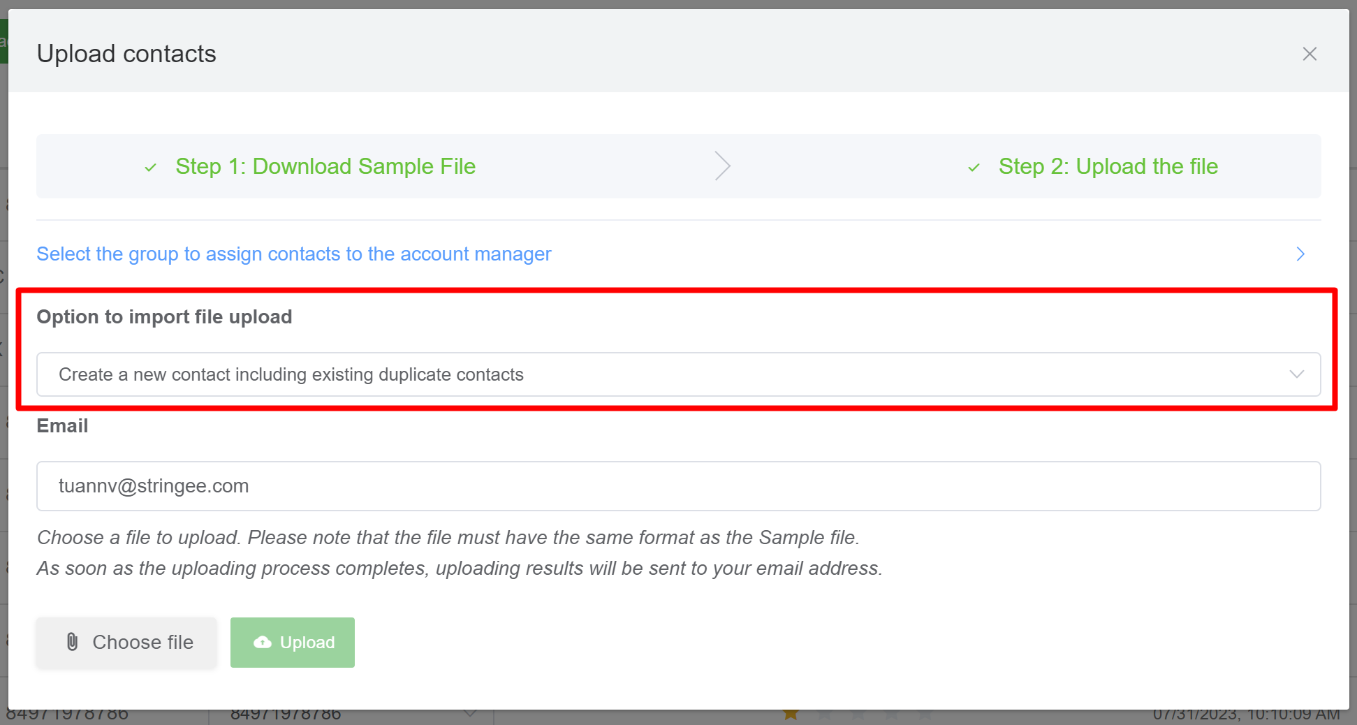Close the Upload contacts dialog
The height and width of the screenshot is (725, 1357).
1309,54
